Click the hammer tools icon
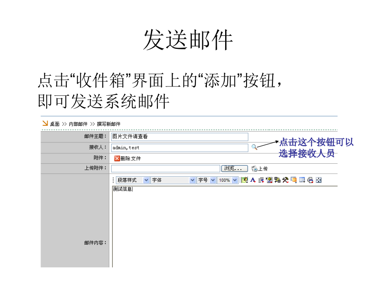This screenshot has width=376, height=282. (285, 180)
